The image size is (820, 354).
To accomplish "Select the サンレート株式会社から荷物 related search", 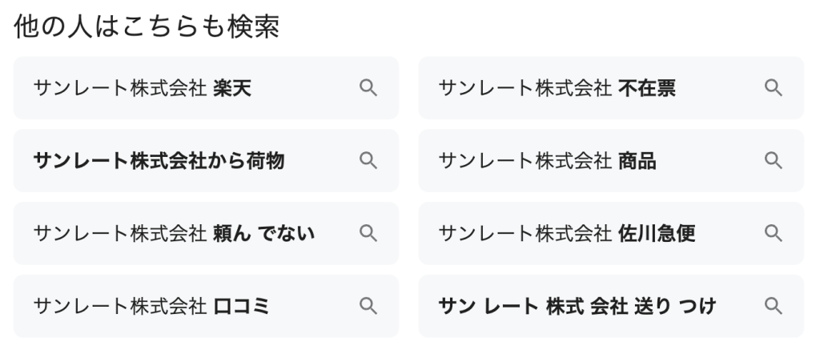I will [x=159, y=161].
